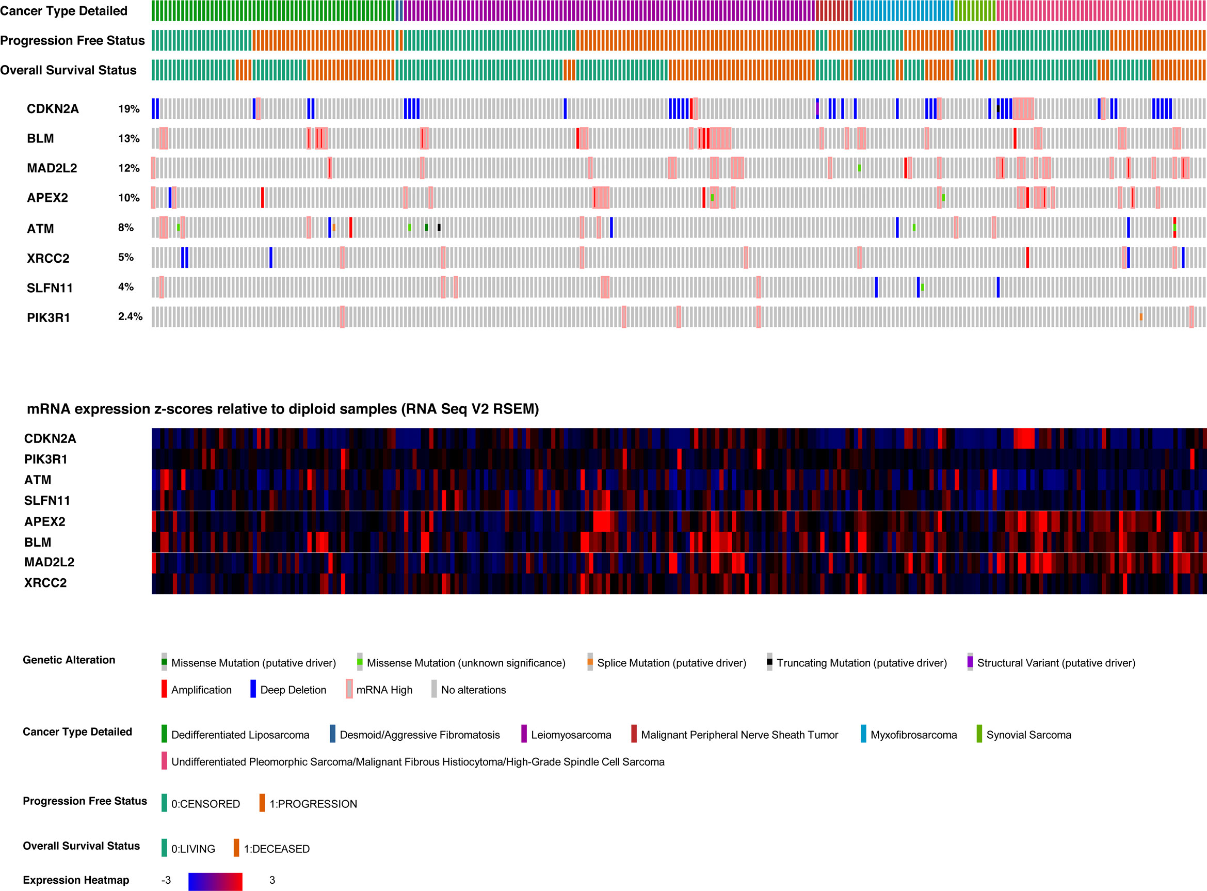The width and height of the screenshot is (1207, 891).
Task: Click the -3 minimum heatmap scale value
Action: tap(166, 880)
